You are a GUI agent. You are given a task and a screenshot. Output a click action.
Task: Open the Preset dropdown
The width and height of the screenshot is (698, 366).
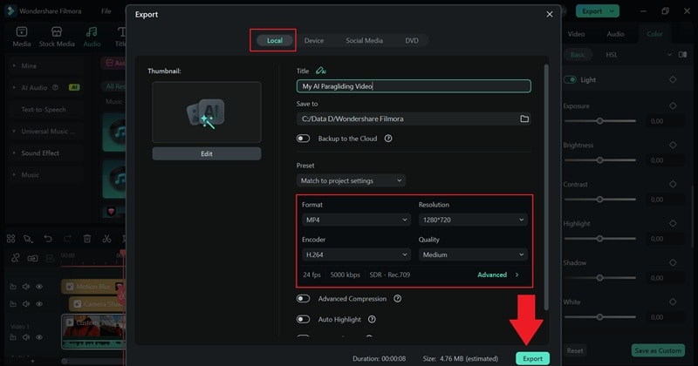click(352, 180)
